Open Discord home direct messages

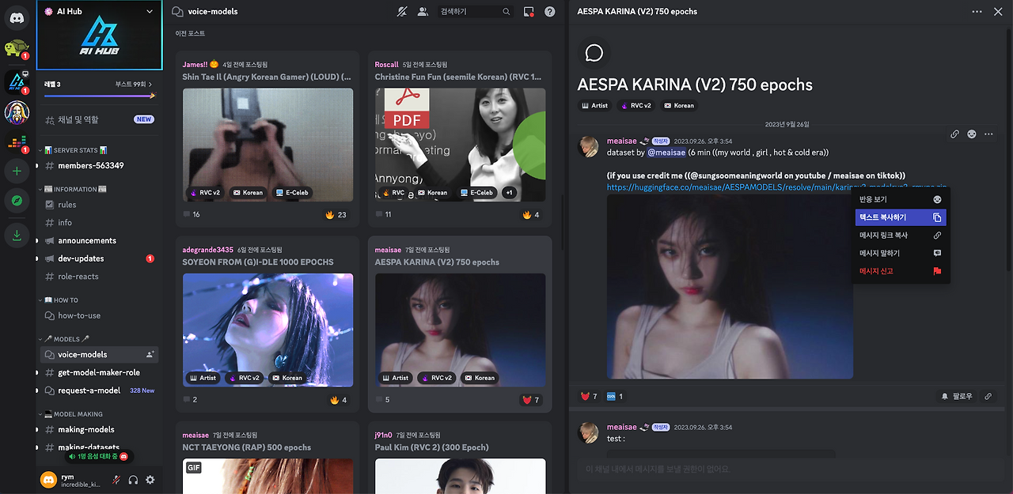coord(17,17)
